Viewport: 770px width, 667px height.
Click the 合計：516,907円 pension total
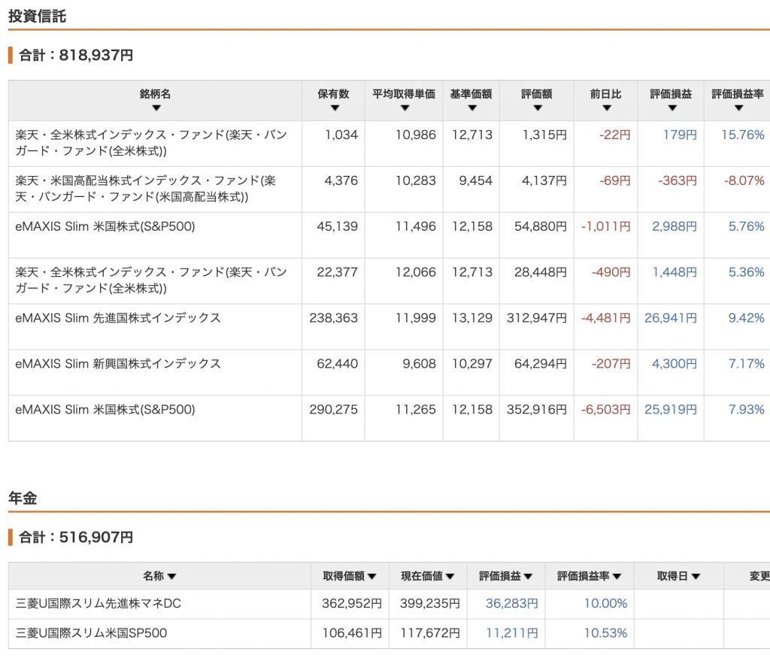click(x=76, y=538)
